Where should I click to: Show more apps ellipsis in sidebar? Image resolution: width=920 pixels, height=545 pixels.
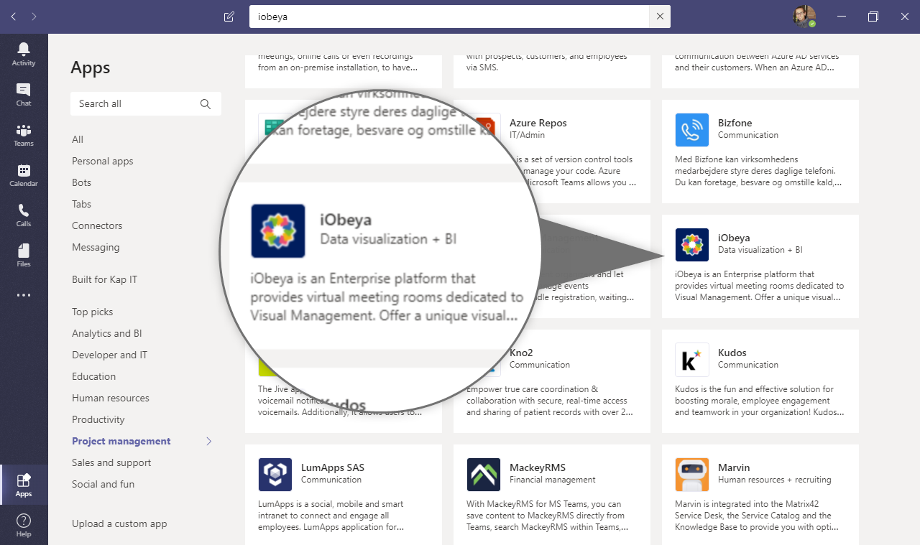coord(24,295)
